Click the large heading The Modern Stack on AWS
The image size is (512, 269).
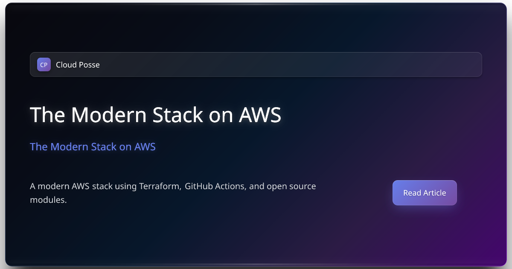tap(155, 114)
